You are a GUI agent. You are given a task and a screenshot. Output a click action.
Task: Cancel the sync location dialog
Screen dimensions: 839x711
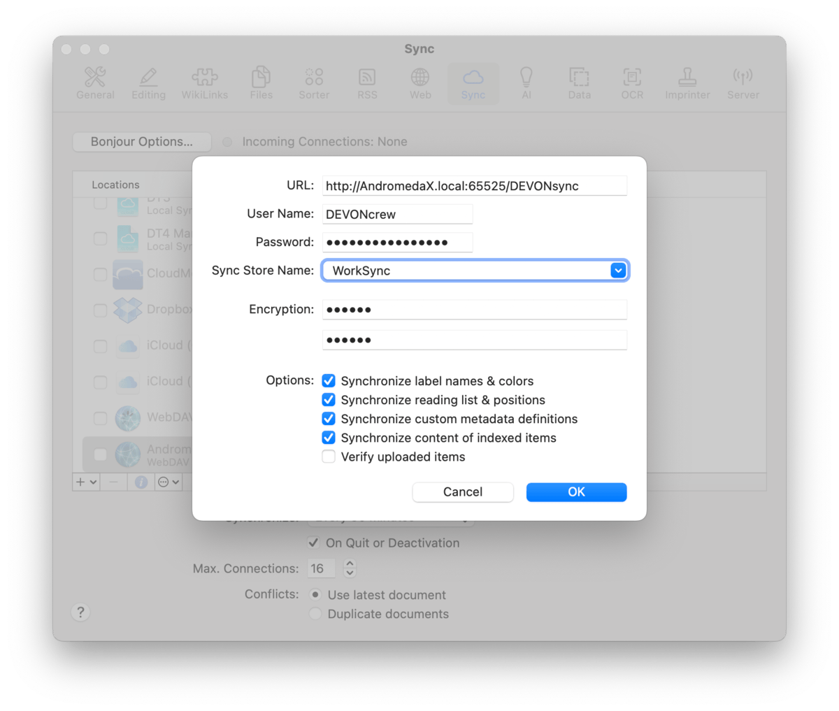[x=463, y=492]
